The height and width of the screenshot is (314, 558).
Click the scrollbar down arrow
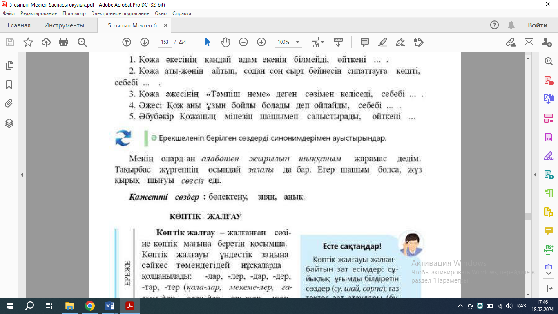click(x=528, y=294)
